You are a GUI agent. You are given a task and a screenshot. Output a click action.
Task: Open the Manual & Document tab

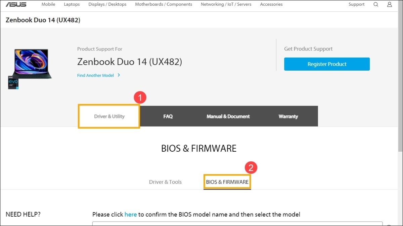point(228,116)
